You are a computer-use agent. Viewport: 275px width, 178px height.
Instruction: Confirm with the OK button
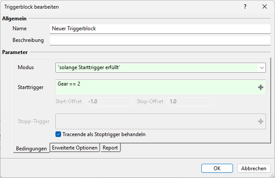click(x=217, y=168)
